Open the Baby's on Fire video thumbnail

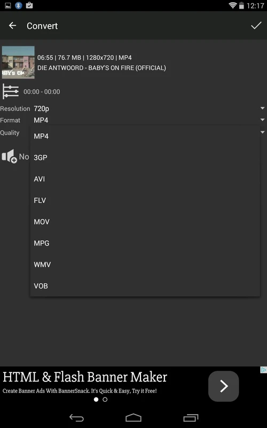click(x=18, y=62)
